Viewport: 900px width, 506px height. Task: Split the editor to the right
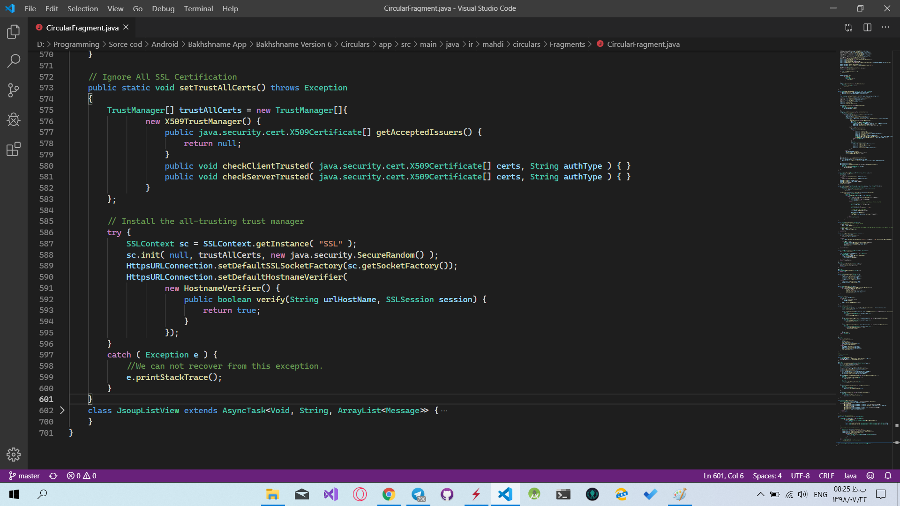tap(867, 28)
